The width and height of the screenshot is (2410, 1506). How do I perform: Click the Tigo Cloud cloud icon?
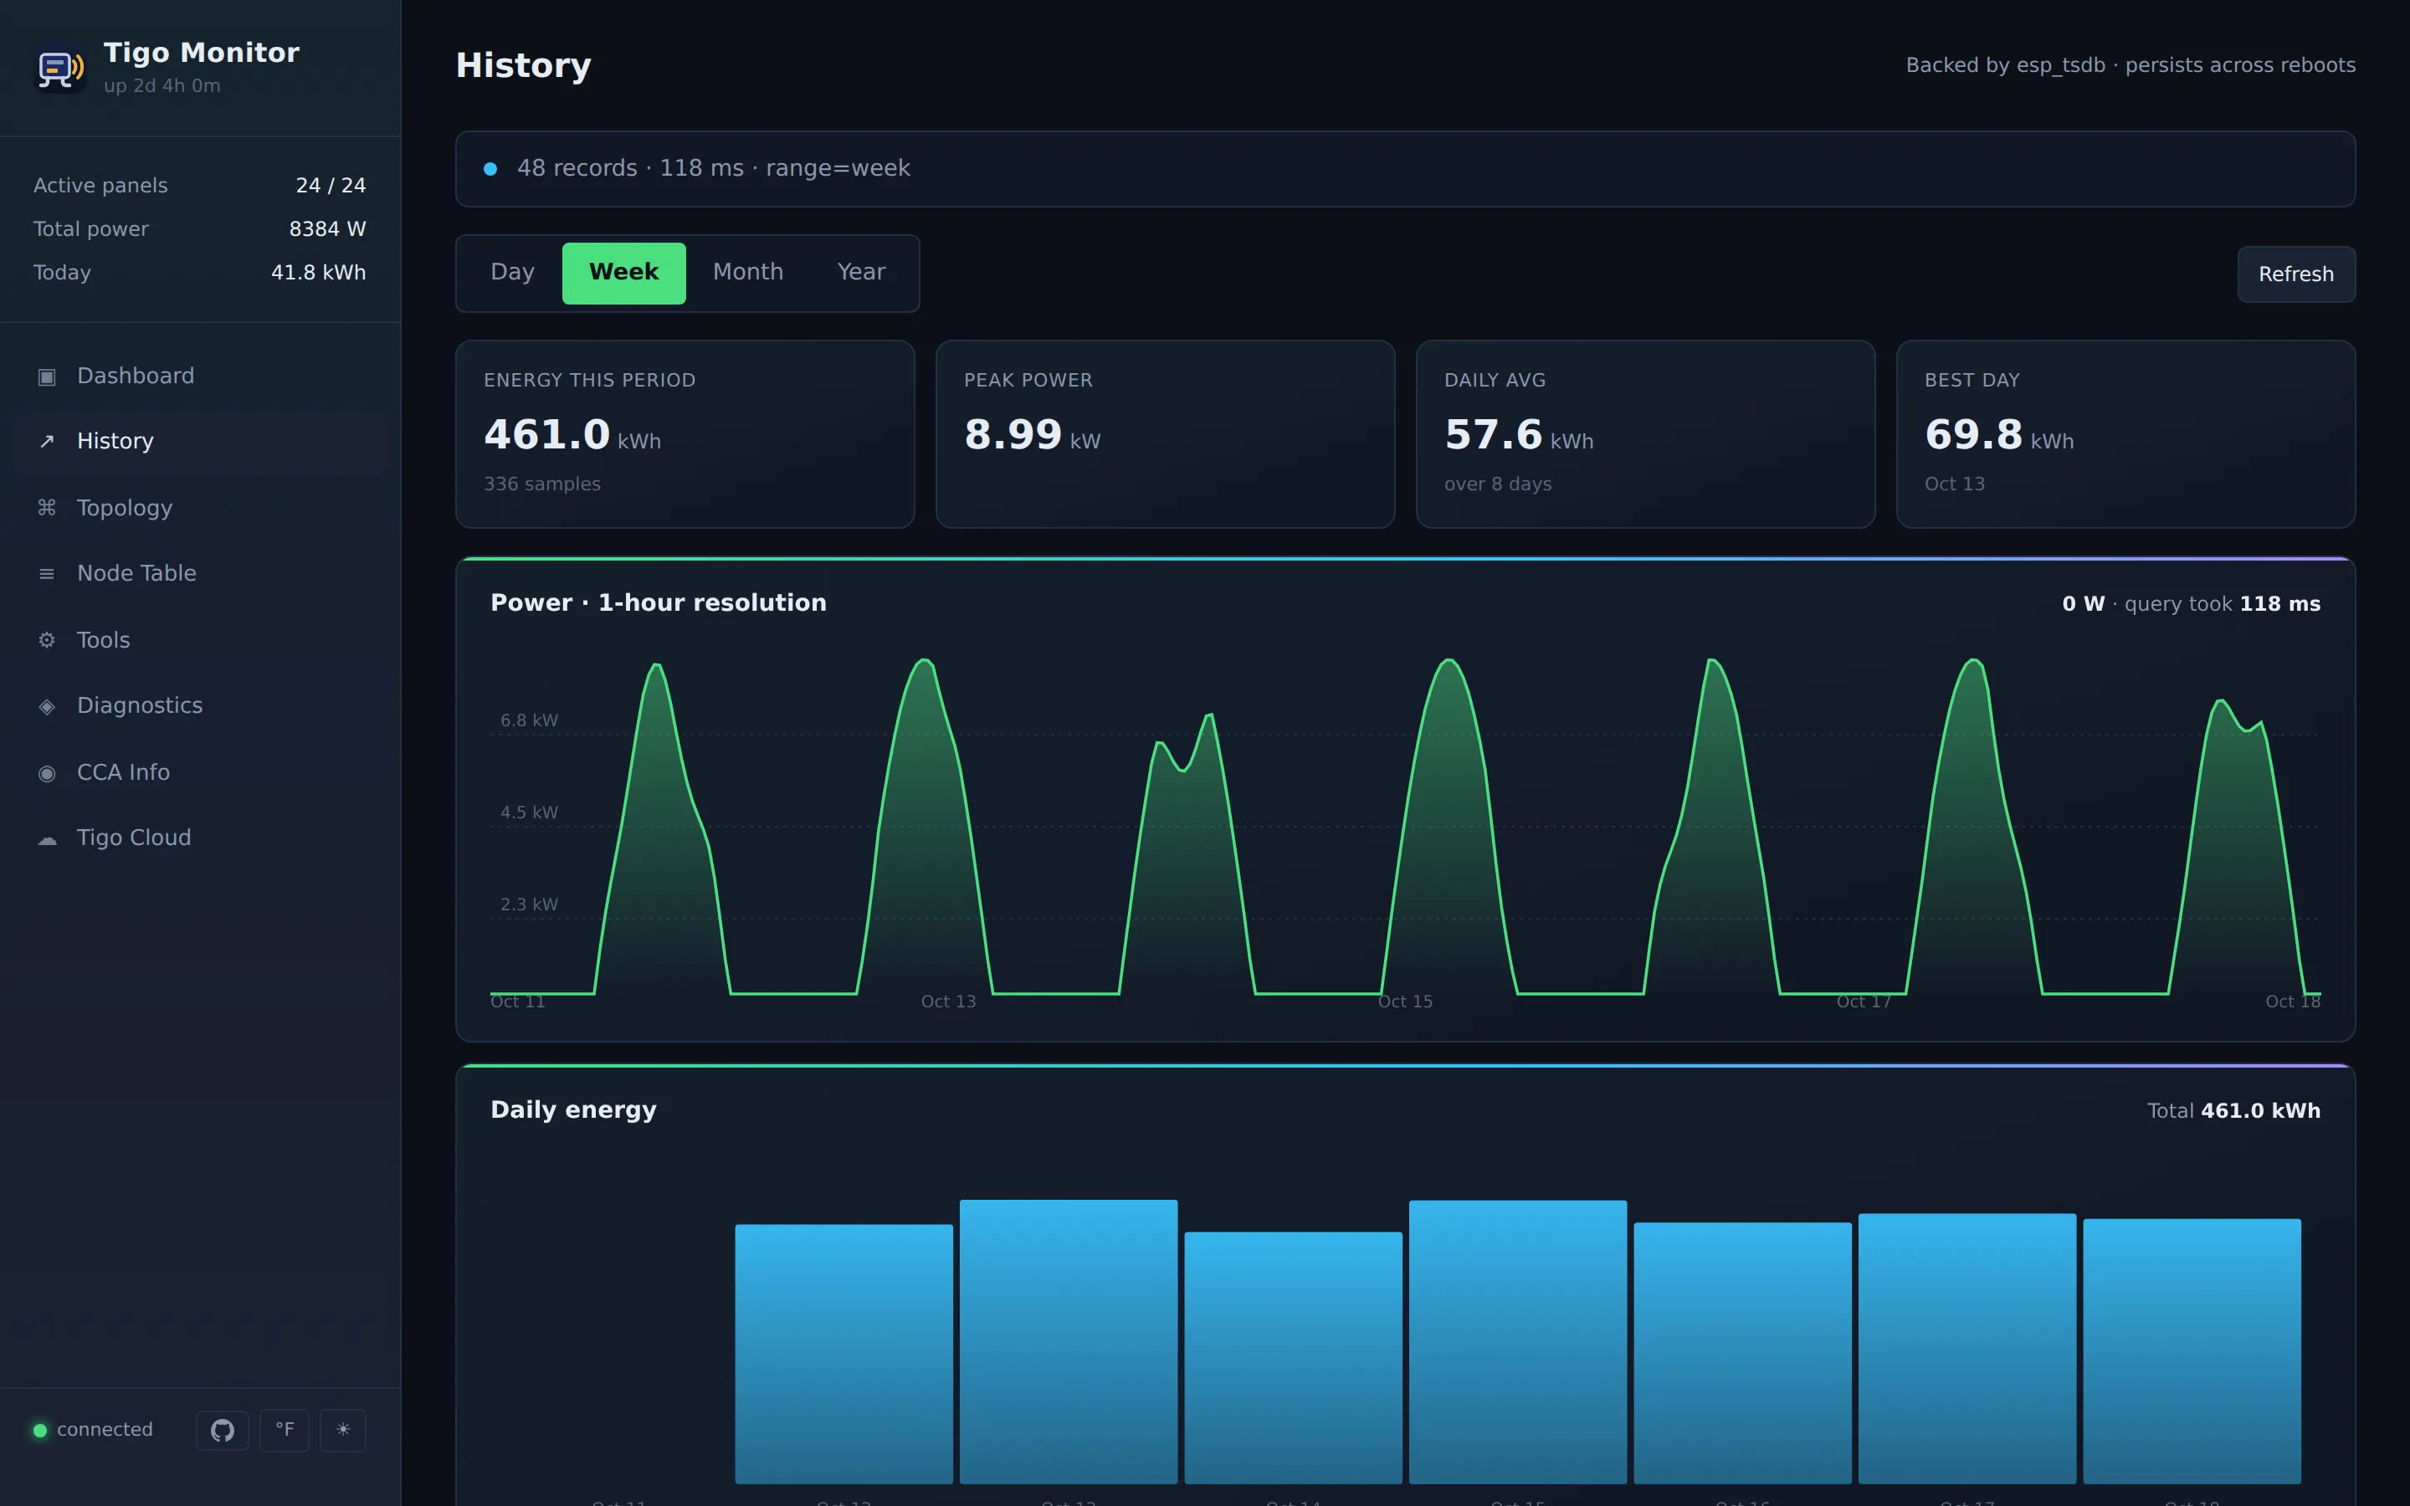[47, 838]
